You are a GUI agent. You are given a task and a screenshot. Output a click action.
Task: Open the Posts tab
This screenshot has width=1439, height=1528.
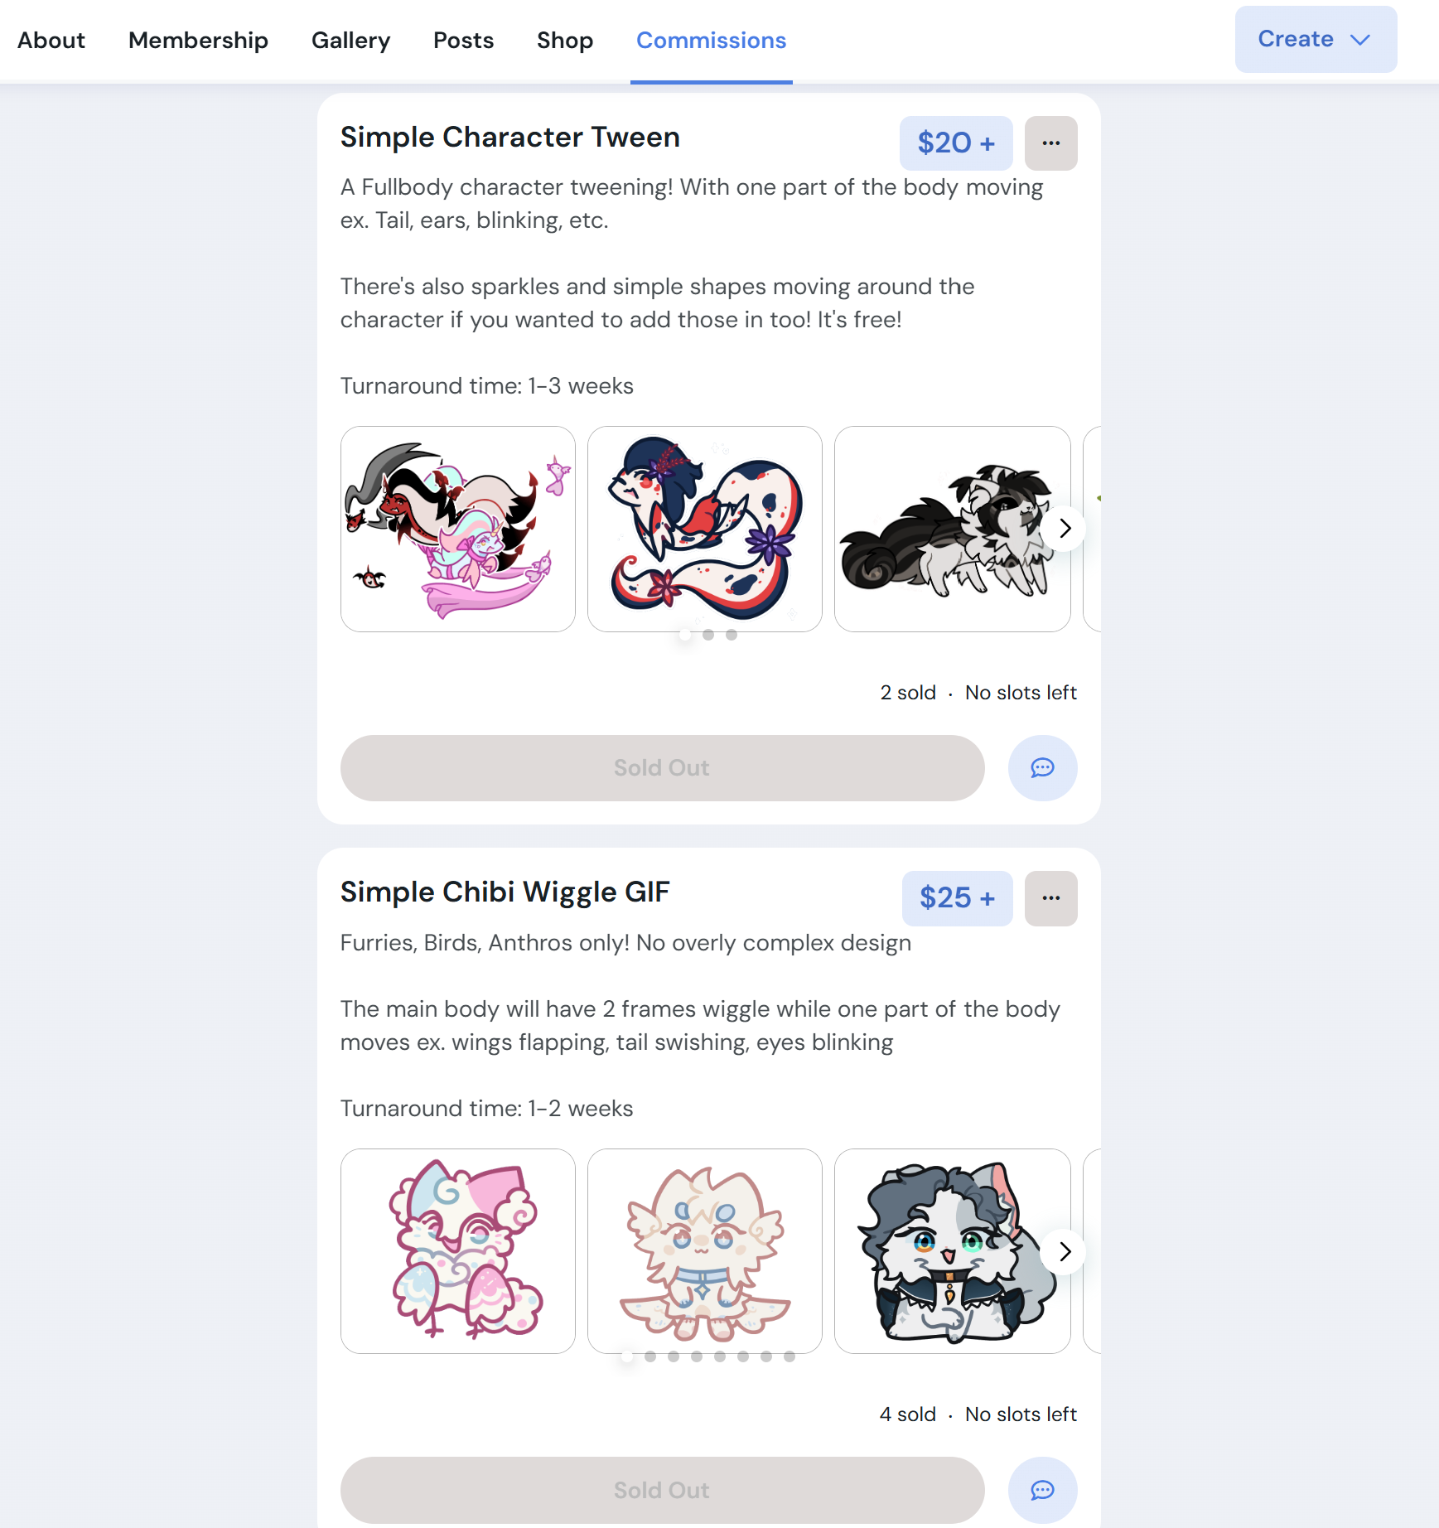pyautogui.click(x=463, y=40)
